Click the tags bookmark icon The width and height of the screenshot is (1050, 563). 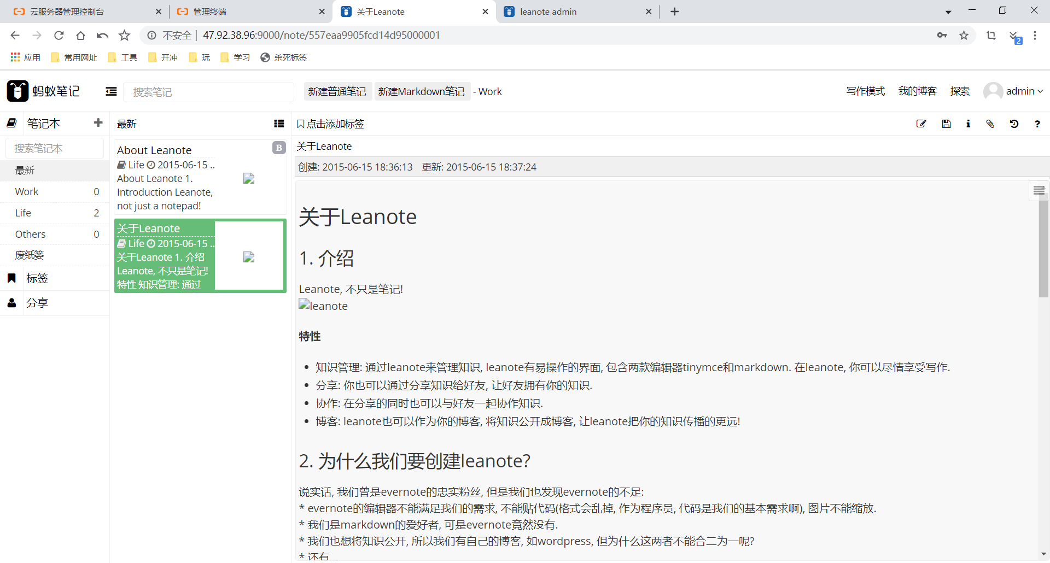11,278
